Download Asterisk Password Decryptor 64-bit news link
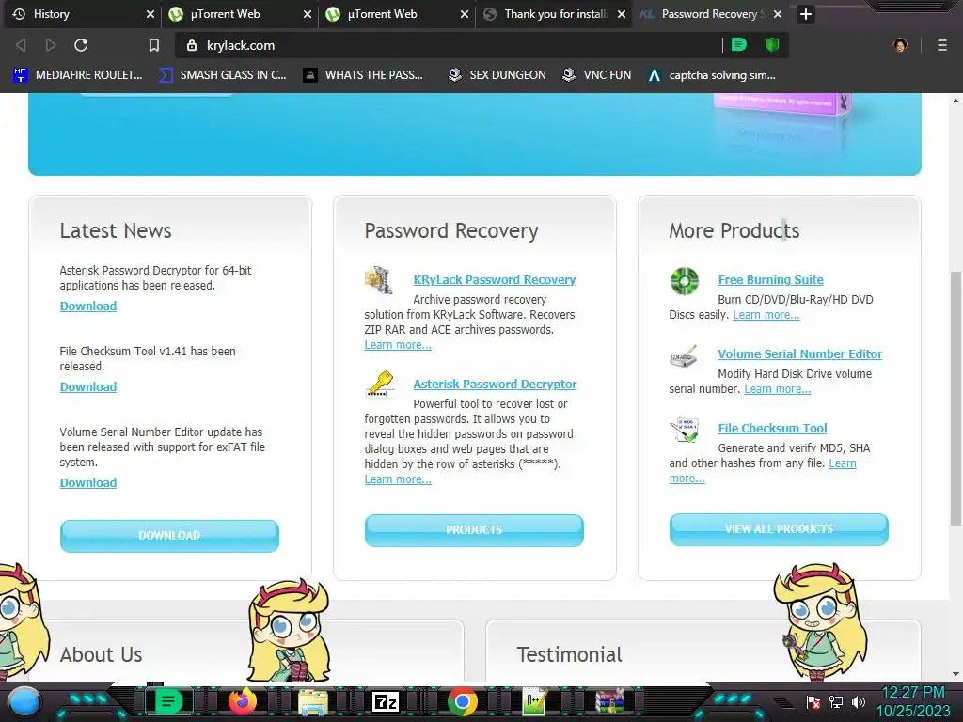Image resolution: width=963 pixels, height=722 pixels. (x=88, y=306)
